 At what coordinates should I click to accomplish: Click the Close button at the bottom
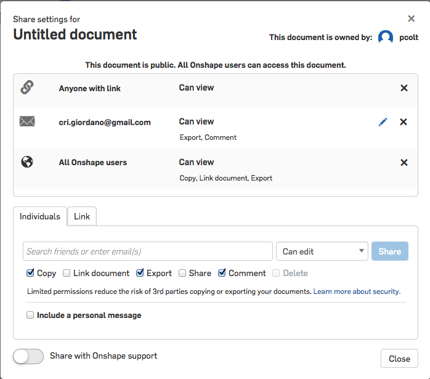(x=399, y=359)
